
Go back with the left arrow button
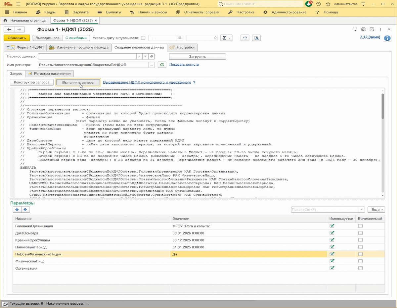coord(10,29)
